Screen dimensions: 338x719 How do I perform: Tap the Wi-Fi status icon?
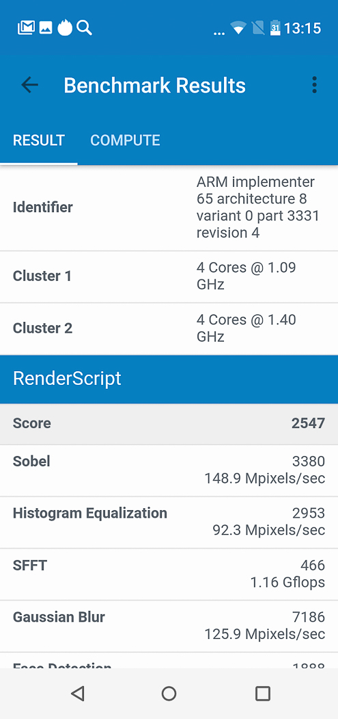tap(238, 28)
